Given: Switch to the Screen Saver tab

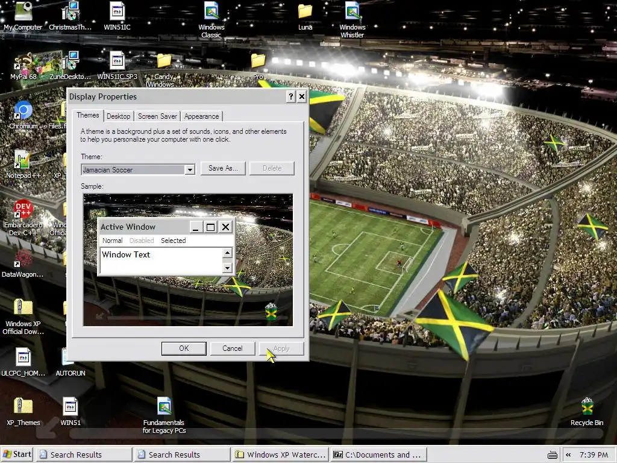Looking at the screenshot, I should click(157, 116).
